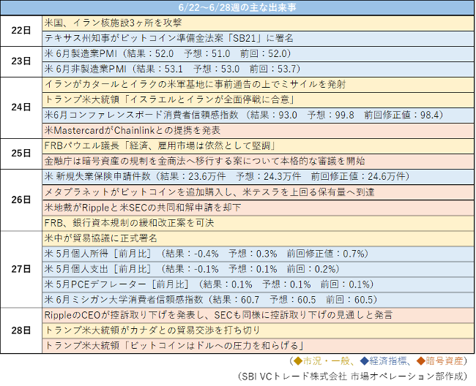Click the Metaplanet bitcoin purchase row

coord(258,192)
